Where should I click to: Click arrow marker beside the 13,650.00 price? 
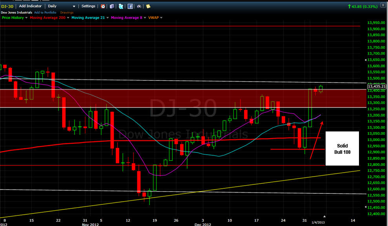pyautogui.click(x=366, y=60)
